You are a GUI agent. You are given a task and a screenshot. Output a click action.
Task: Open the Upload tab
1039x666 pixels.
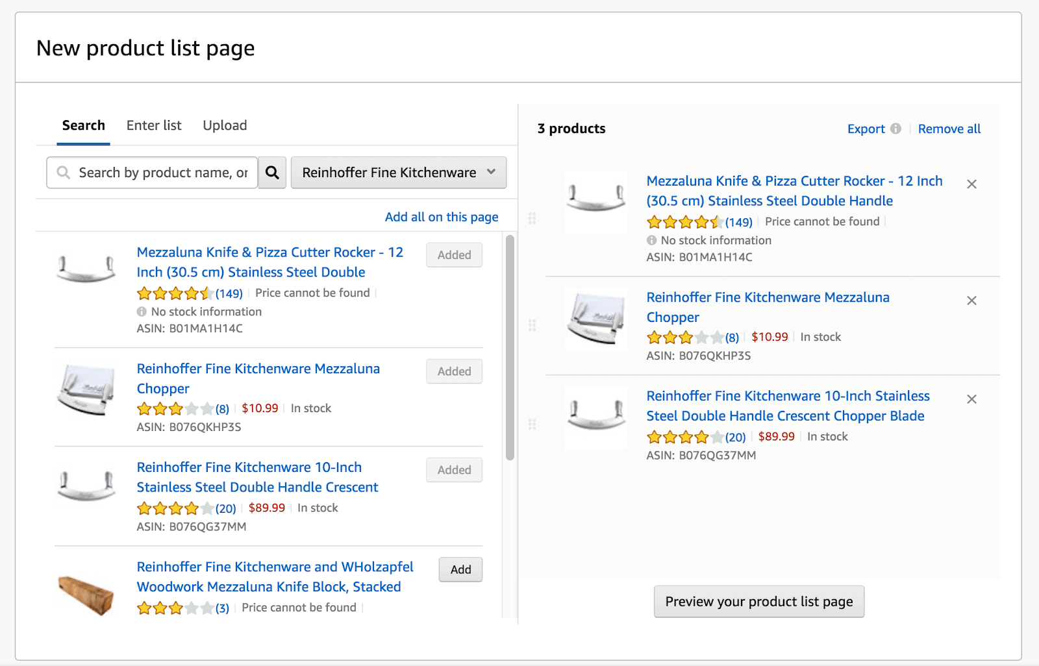[x=225, y=125]
